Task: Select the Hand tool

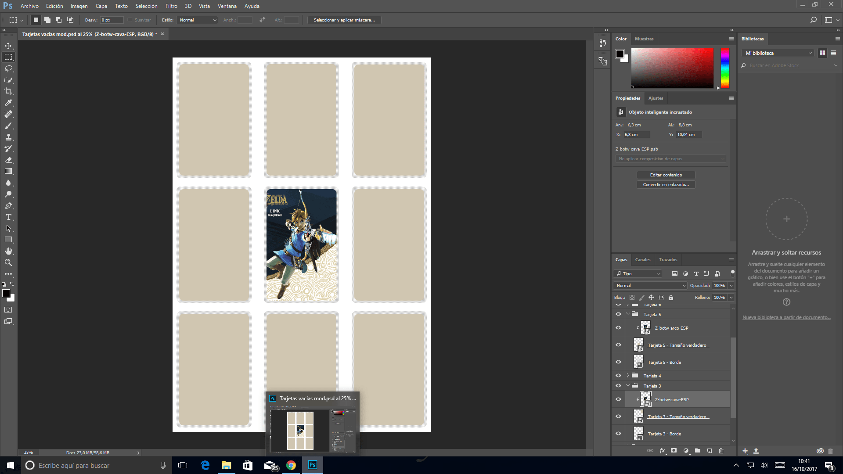Action: (x=8, y=251)
